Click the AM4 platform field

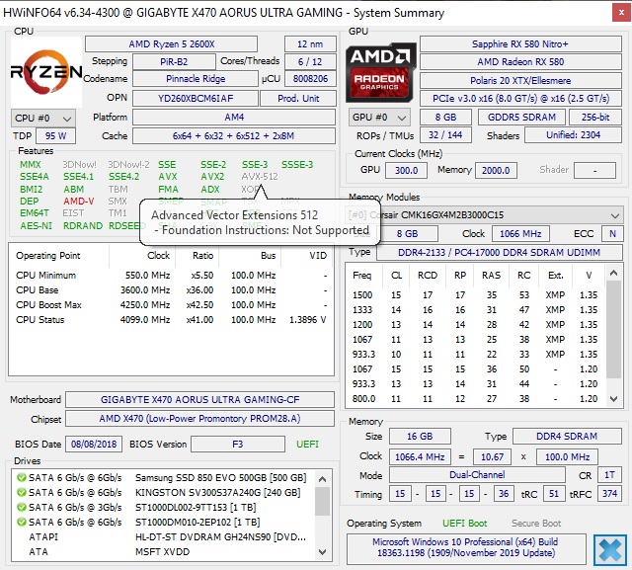tap(234, 118)
